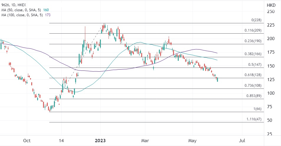Click the 9626, 1D, HKEX symbol title
Screen dimensions: 281x146
(14, 5)
